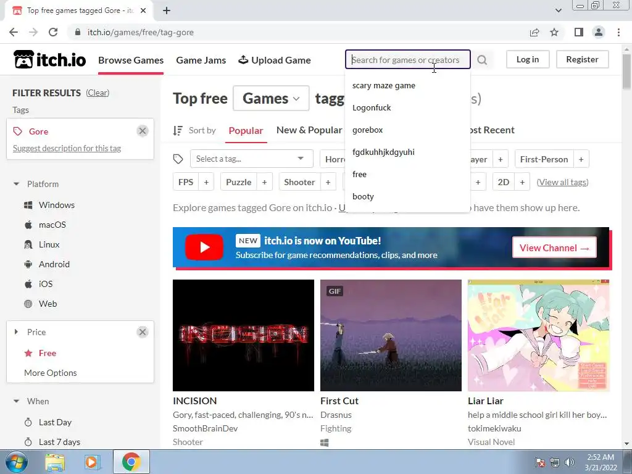
Task: Click the search magnifier icon
Action: pos(482,60)
